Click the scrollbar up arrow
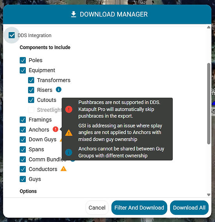Viewport: 215px width, 222px height. click(209, 27)
